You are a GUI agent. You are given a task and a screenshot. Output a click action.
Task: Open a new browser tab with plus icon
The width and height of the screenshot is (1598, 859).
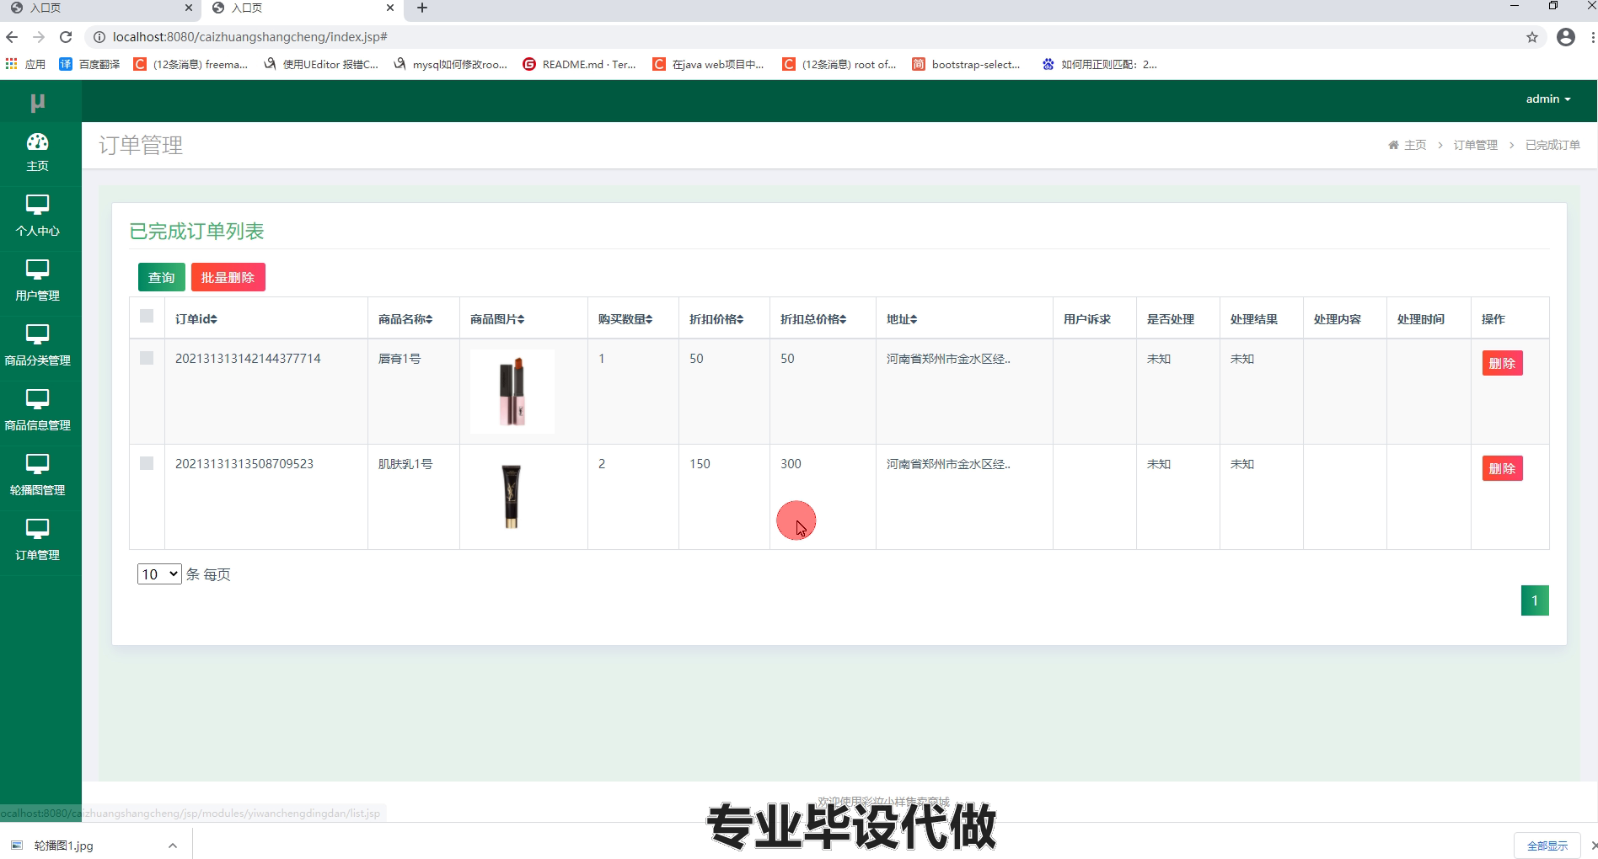tap(422, 8)
